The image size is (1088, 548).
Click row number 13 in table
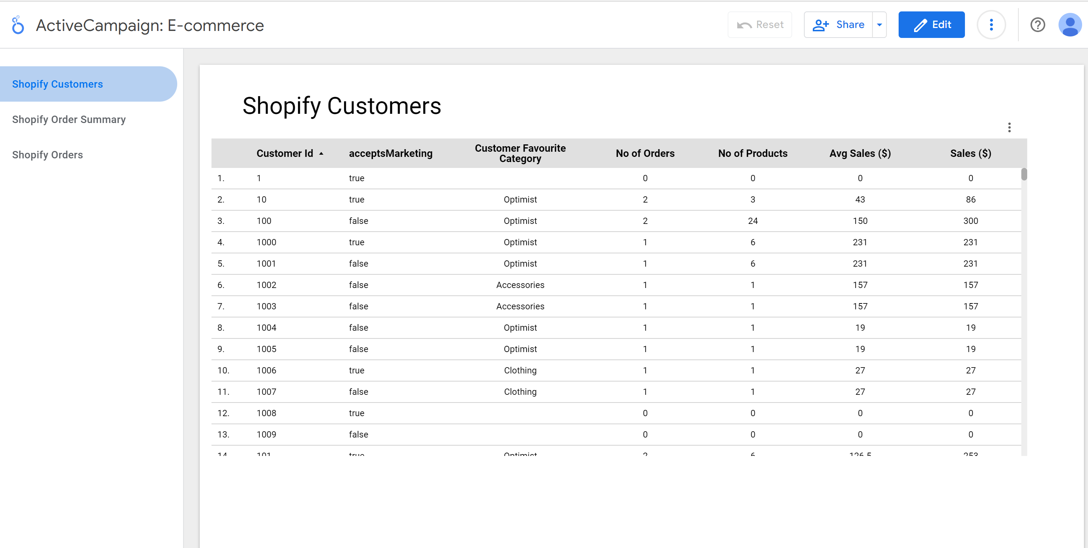click(223, 435)
